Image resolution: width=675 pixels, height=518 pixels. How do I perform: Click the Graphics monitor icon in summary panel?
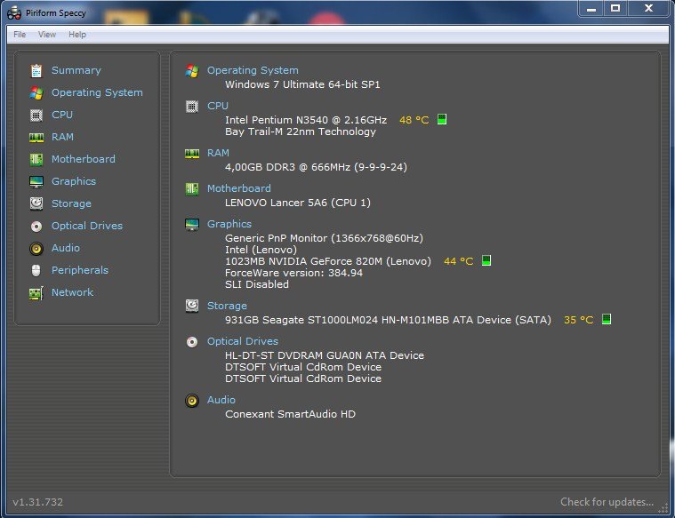(192, 225)
